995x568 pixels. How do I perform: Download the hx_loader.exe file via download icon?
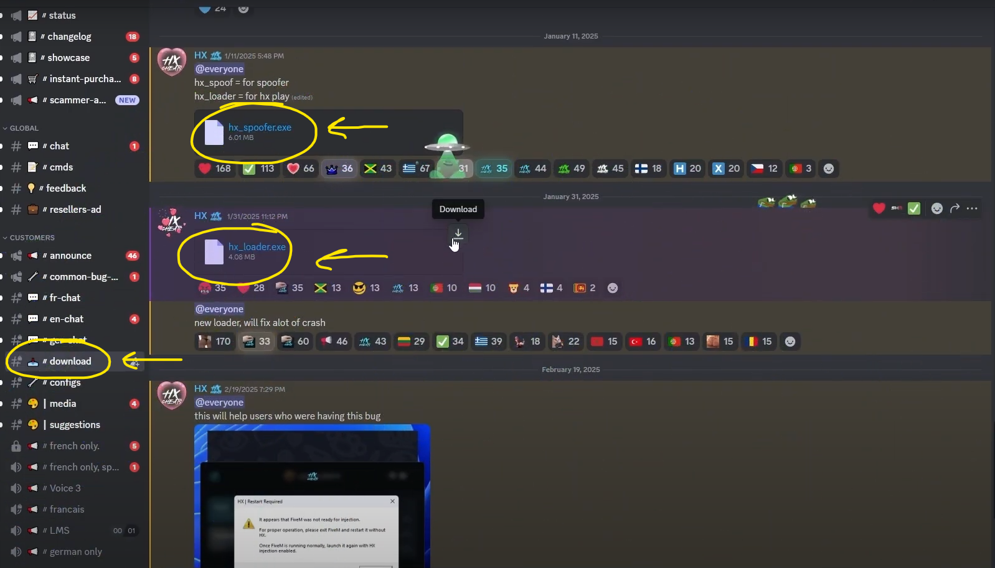pos(458,233)
